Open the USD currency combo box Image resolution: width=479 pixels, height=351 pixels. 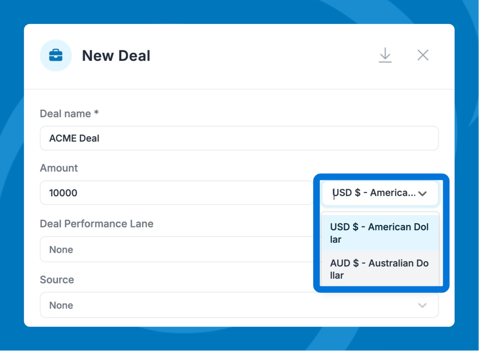pos(374,193)
